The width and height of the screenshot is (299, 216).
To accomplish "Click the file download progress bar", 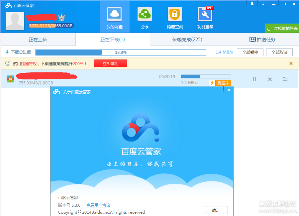I will click(206, 76).
